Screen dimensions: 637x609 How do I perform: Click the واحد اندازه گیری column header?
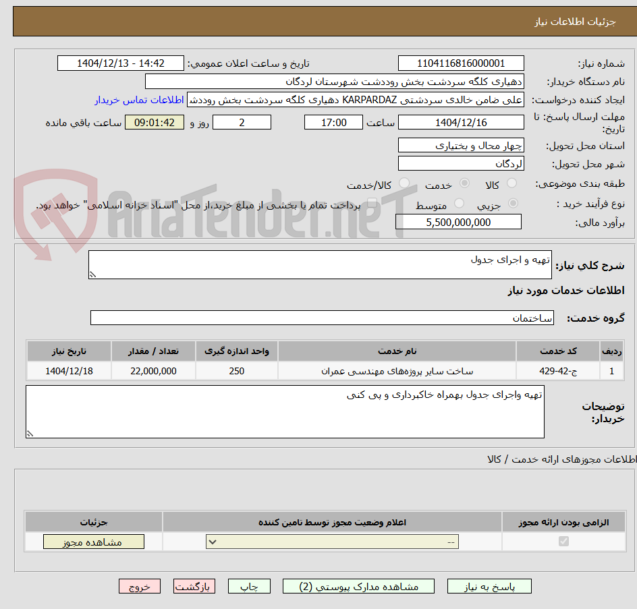(236, 351)
